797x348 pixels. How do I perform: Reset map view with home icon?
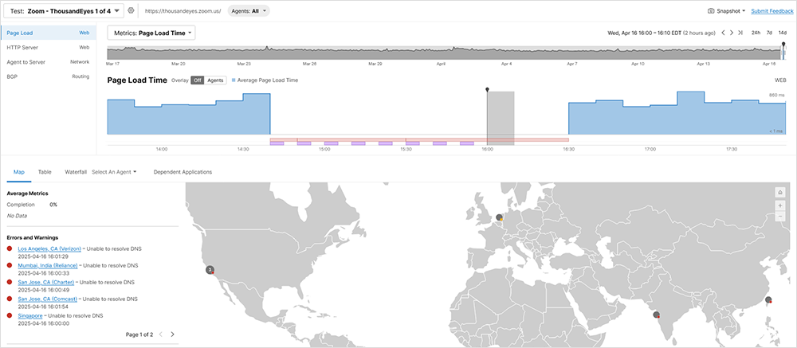pos(780,192)
